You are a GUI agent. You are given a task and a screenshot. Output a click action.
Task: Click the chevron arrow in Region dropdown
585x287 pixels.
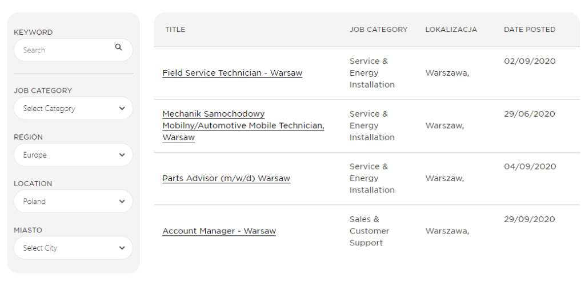[122, 155]
